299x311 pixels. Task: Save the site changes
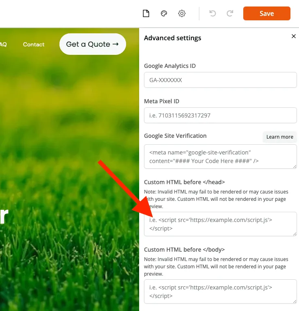(x=267, y=13)
